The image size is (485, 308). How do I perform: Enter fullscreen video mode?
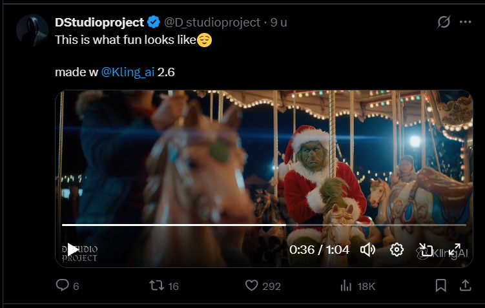[455, 250]
